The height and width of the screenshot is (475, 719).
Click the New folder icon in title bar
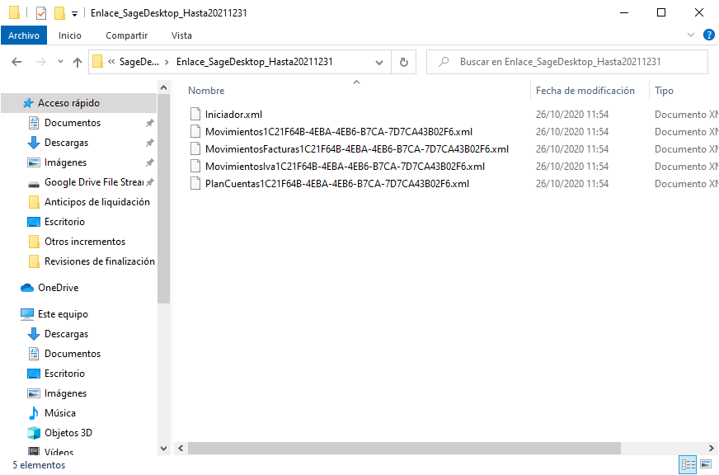point(59,13)
